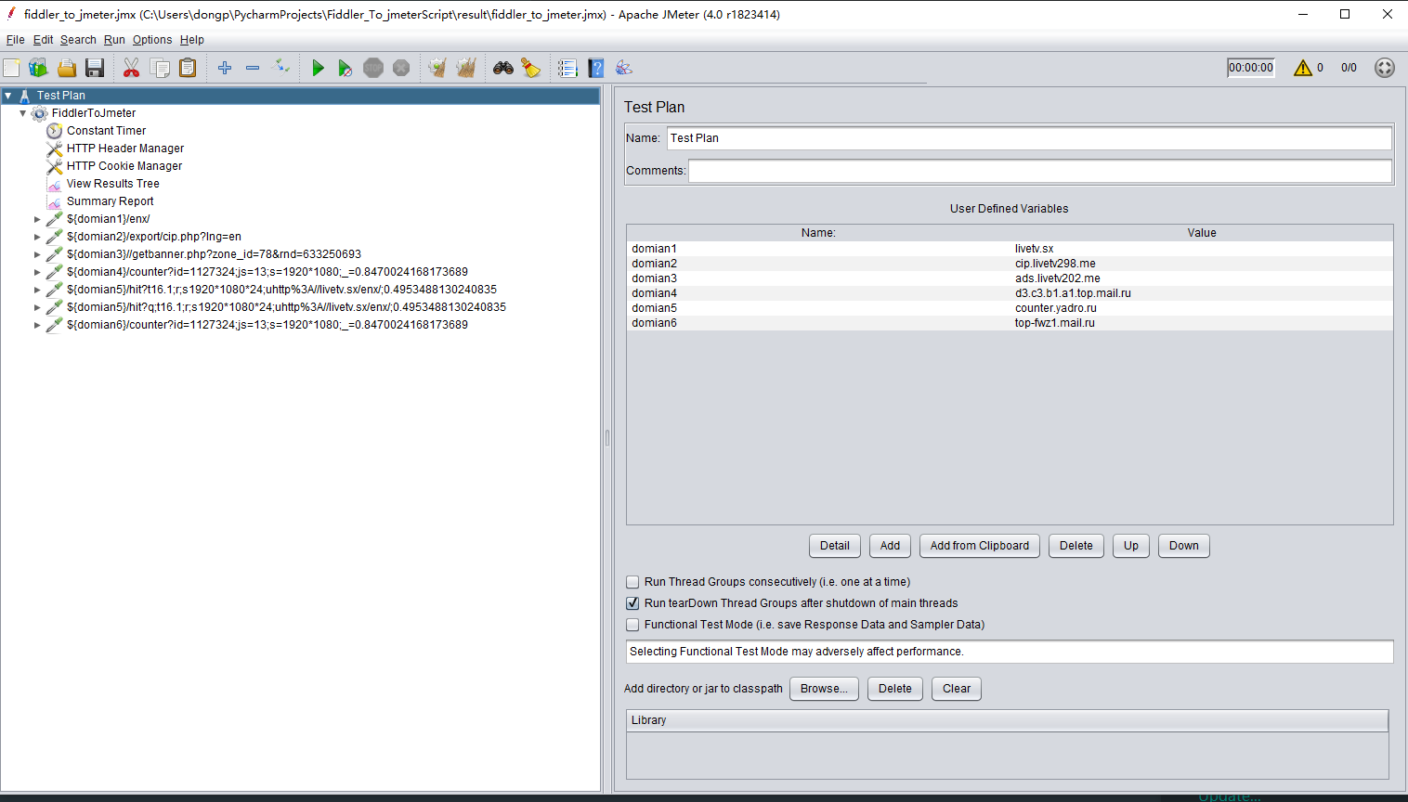Click the Clear results single broom icon
The width and height of the screenshot is (1408, 802).
coord(437,68)
